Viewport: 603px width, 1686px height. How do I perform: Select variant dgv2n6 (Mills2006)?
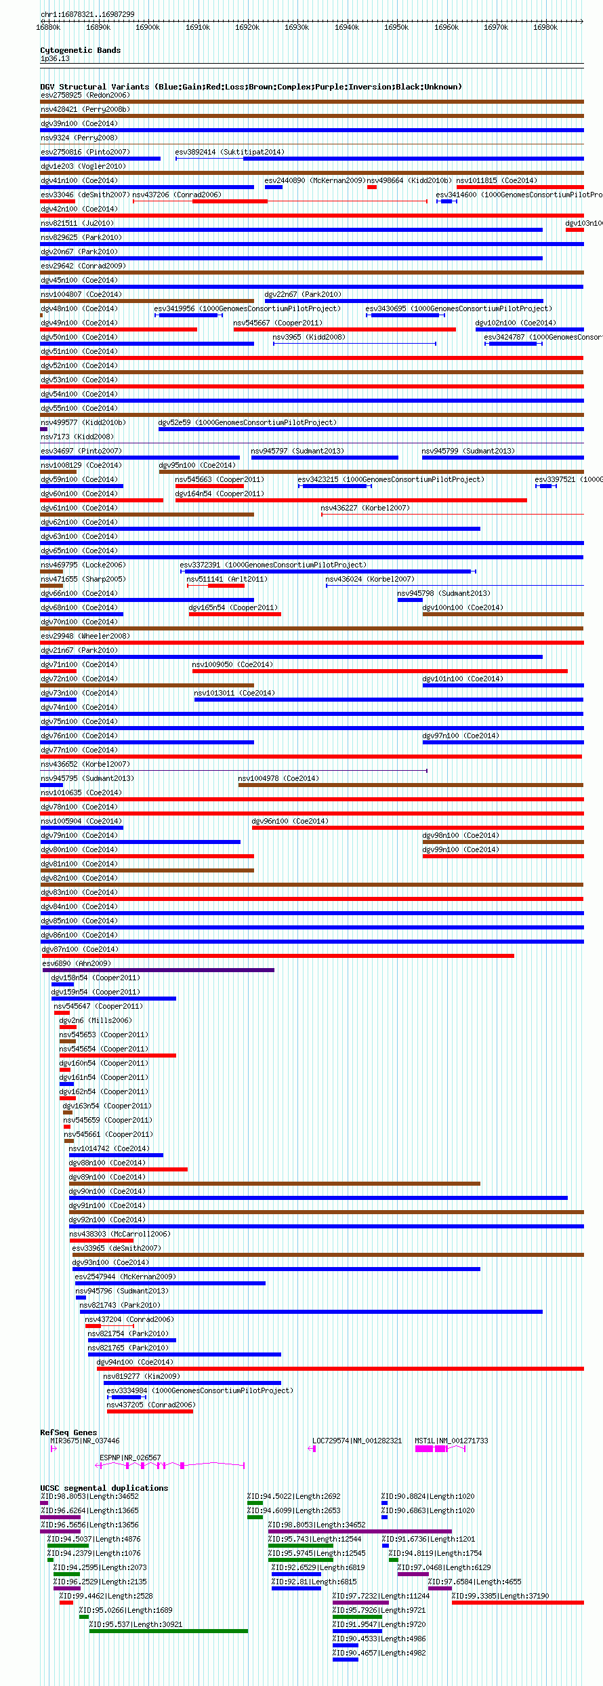click(96, 1020)
